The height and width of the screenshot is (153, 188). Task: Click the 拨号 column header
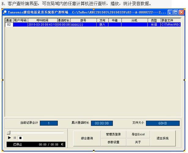[x=83, y=20]
